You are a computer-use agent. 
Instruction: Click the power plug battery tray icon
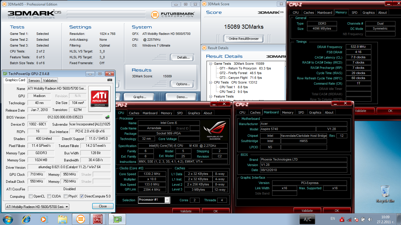pyautogui.click(x=363, y=219)
